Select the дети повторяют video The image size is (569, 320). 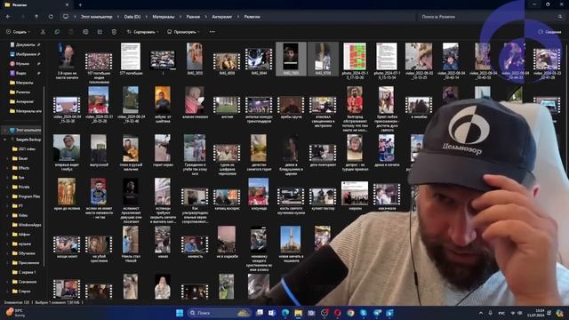(x=323, y=155)
